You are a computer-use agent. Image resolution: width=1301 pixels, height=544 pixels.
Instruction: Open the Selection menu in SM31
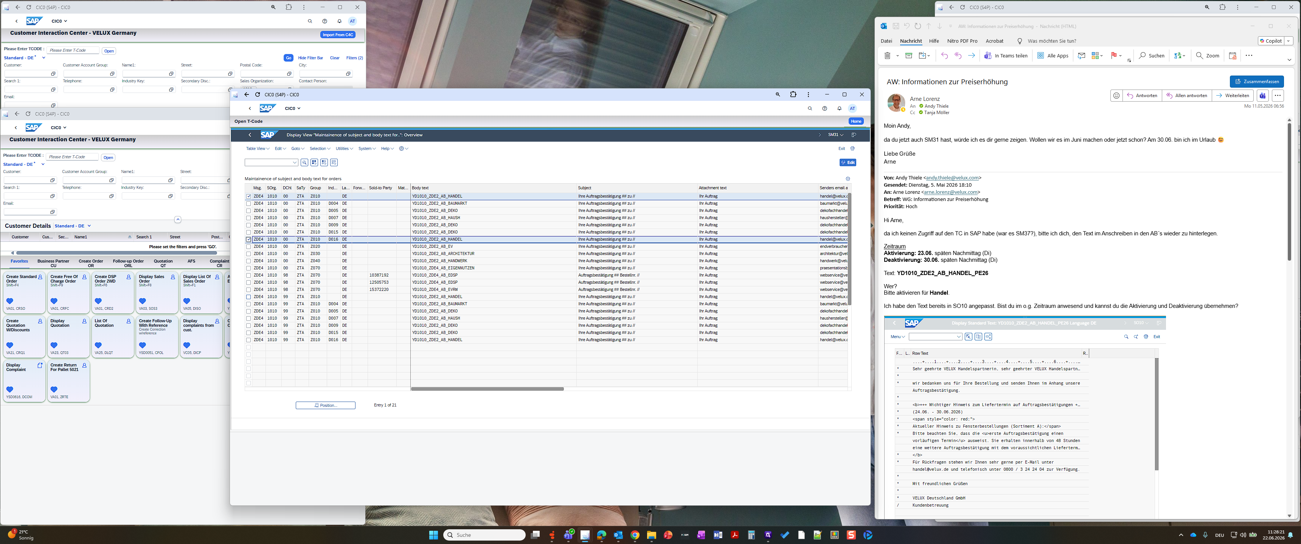point(320,148)
